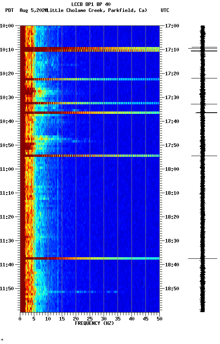Click the '50' frequency axis tick label
This screenshot has height=344, width=220.
coord(159,319)
